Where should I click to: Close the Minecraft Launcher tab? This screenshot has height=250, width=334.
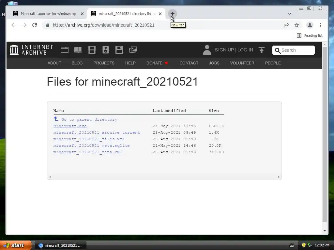tap(82, 14)
